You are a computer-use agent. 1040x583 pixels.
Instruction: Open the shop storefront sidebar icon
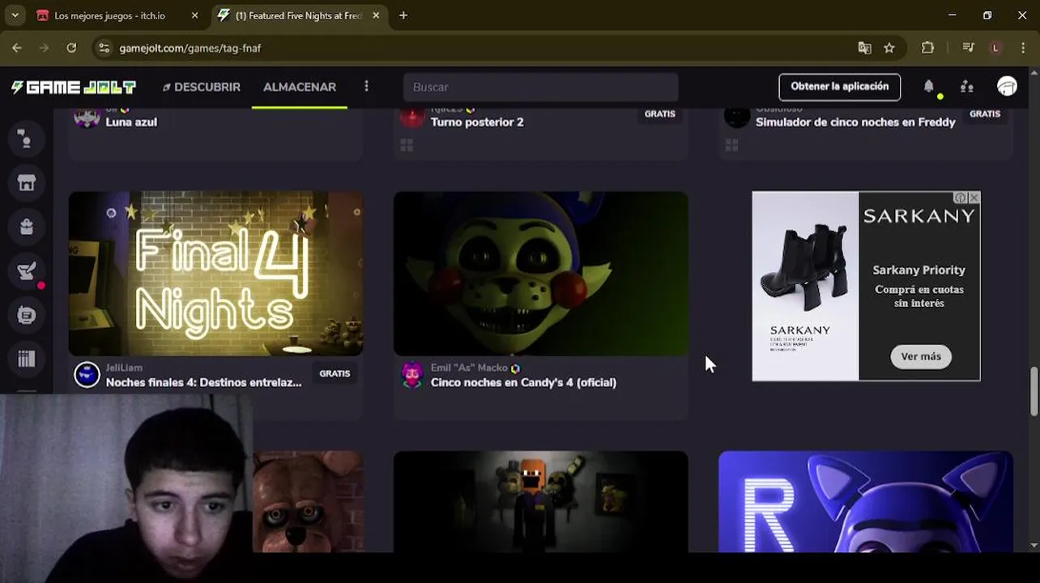[26, 183]
